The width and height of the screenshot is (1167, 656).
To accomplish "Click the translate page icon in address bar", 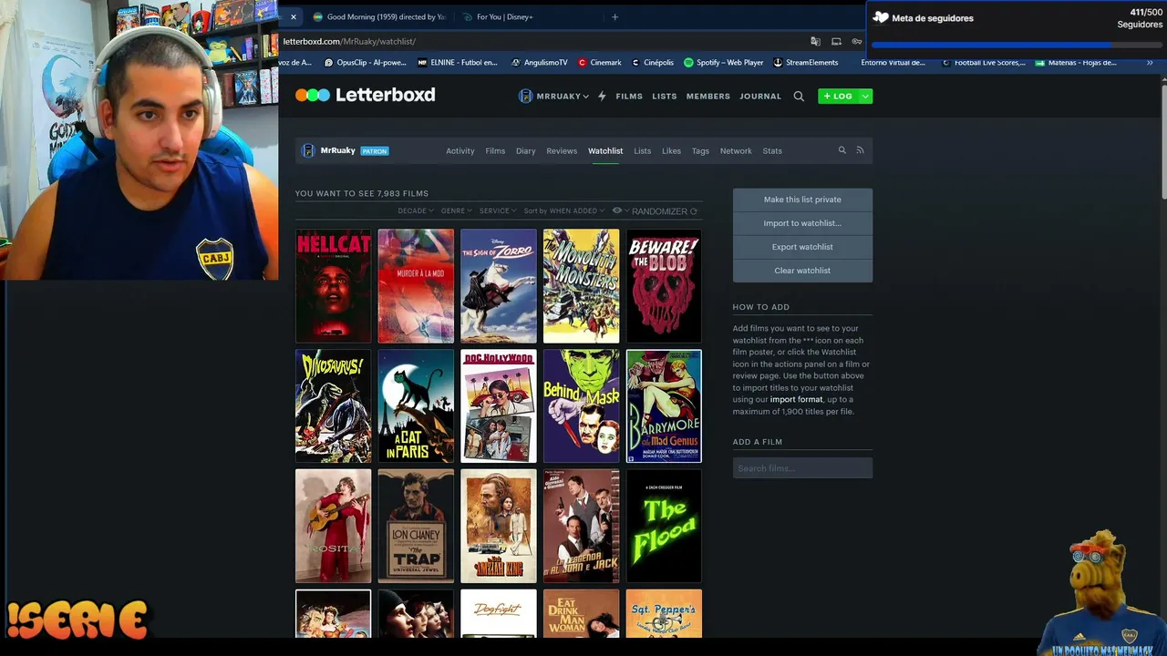I will [815, 41].
